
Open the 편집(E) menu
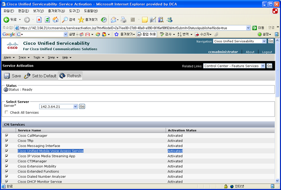pos(23,11)
